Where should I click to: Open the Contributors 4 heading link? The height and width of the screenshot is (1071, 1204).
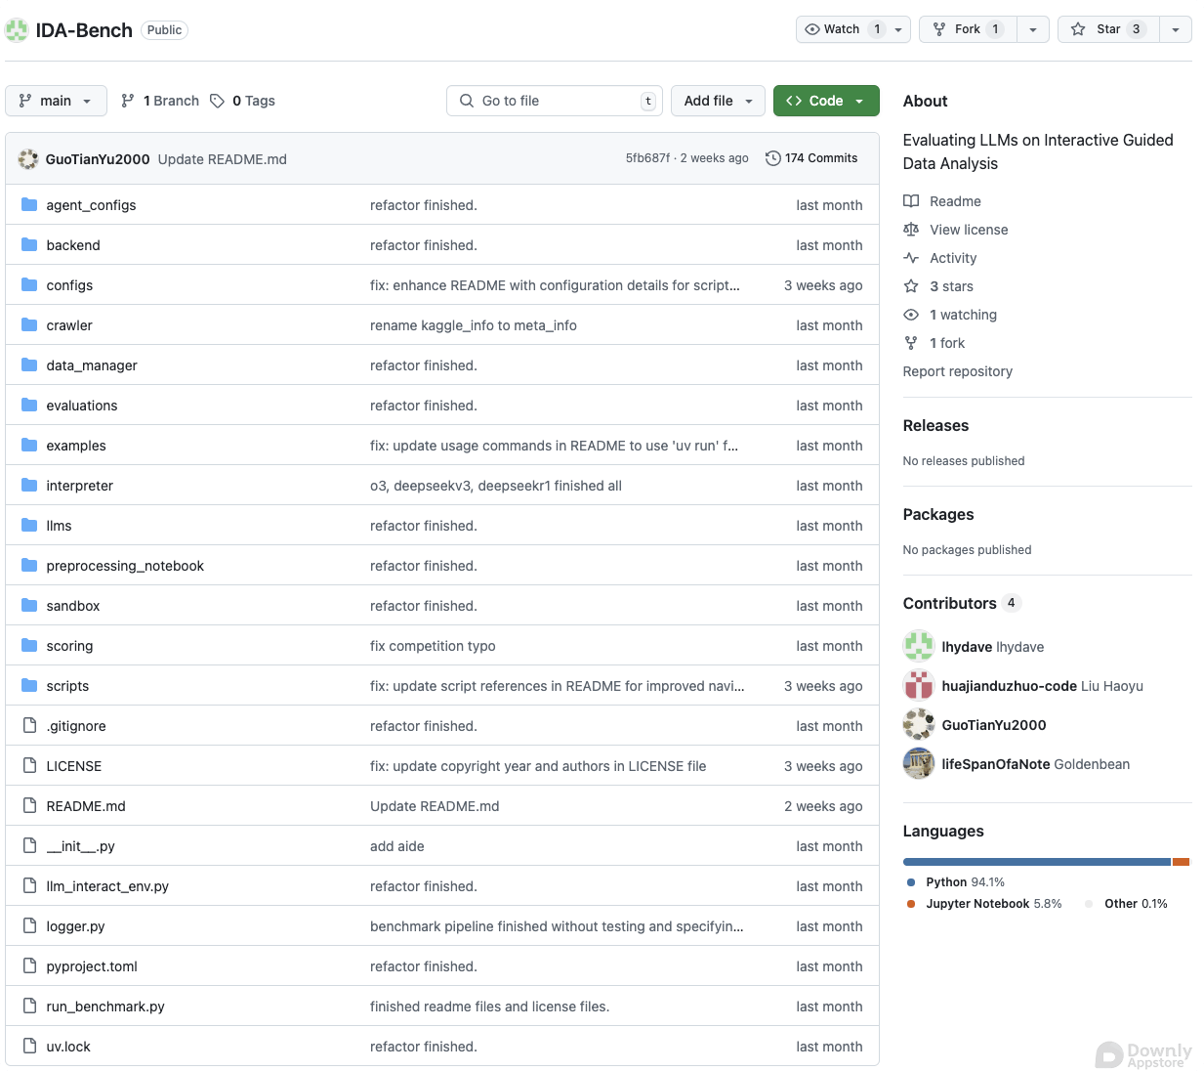coord(961,604)
